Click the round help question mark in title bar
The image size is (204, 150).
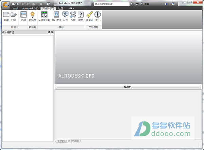[x=173, y=4]
